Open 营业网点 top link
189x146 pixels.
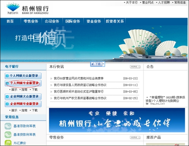point(148,3)
